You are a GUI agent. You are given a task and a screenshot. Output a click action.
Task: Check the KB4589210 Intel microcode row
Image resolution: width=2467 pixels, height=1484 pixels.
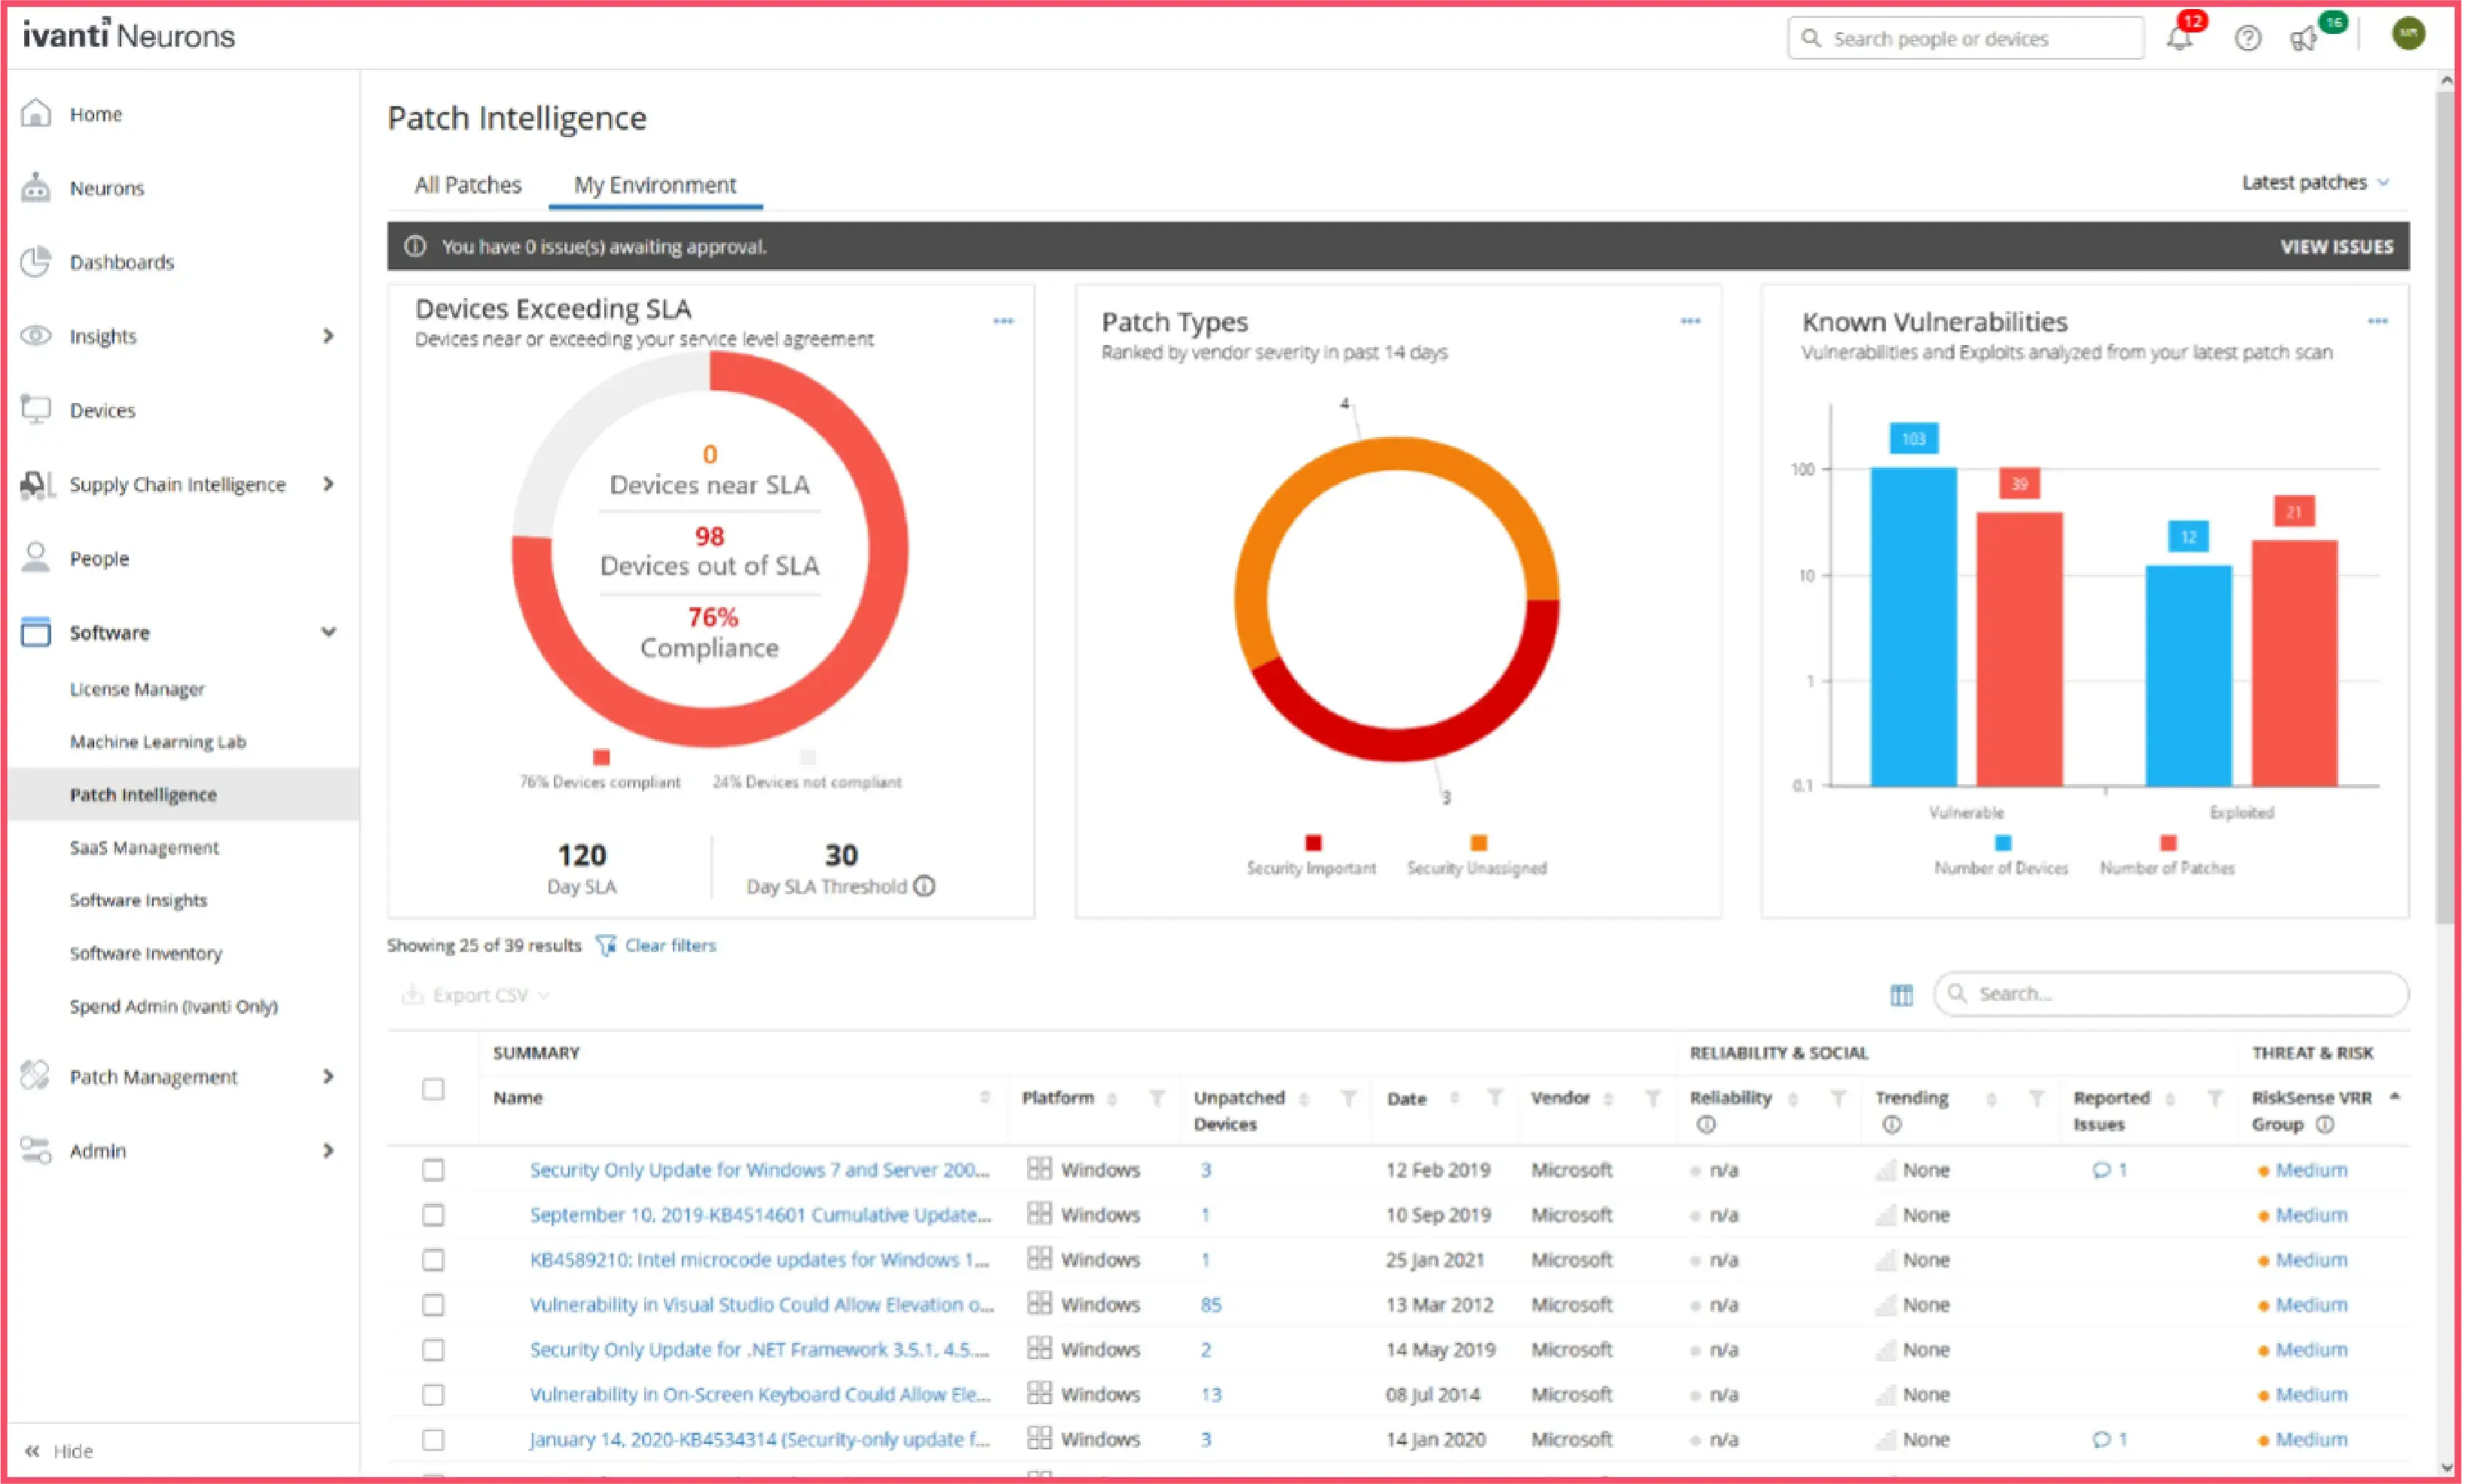point(433,1260)
